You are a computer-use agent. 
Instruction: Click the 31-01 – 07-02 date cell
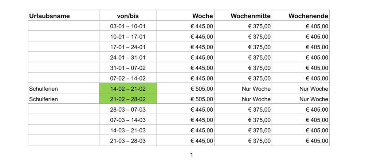pyautogui.click(x=128, y=67)
